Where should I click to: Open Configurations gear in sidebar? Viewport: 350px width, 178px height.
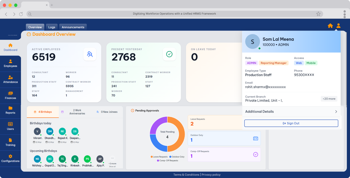coord(10,158)
